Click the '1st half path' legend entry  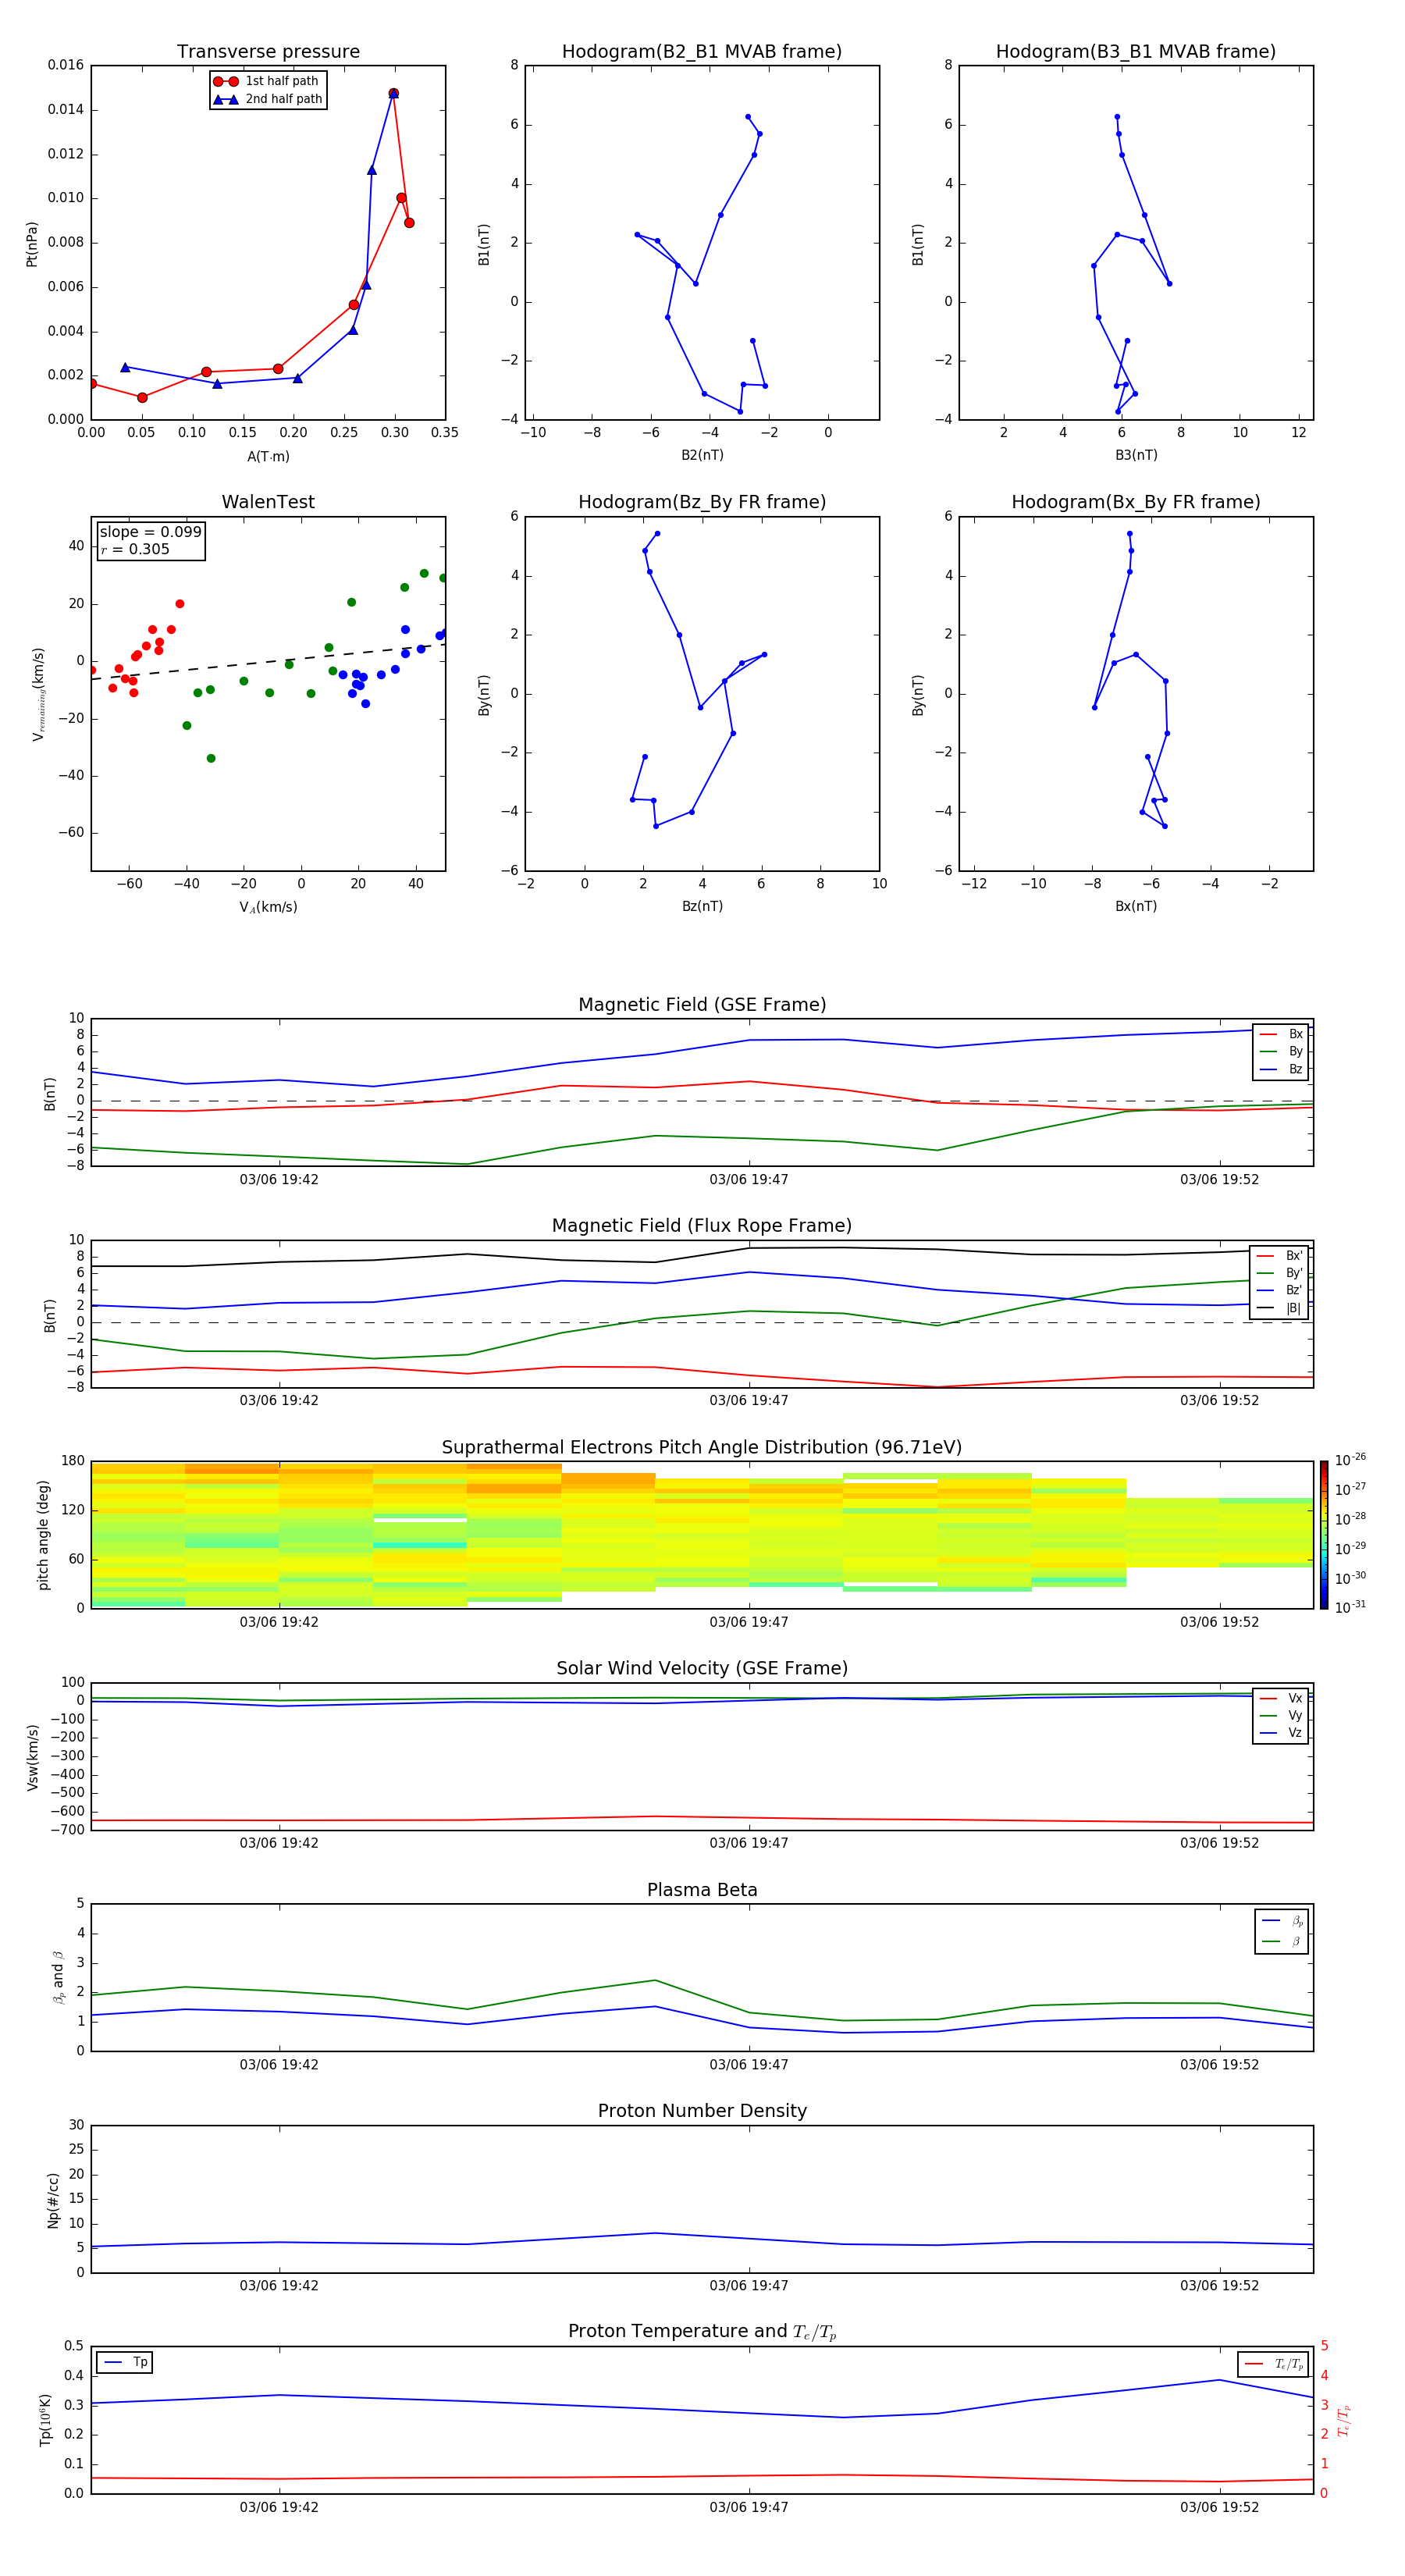pos(267,81)
